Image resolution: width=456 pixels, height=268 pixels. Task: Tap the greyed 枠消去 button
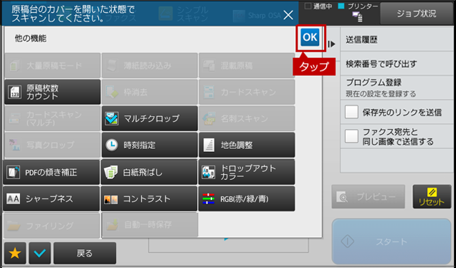pos(150,92)
